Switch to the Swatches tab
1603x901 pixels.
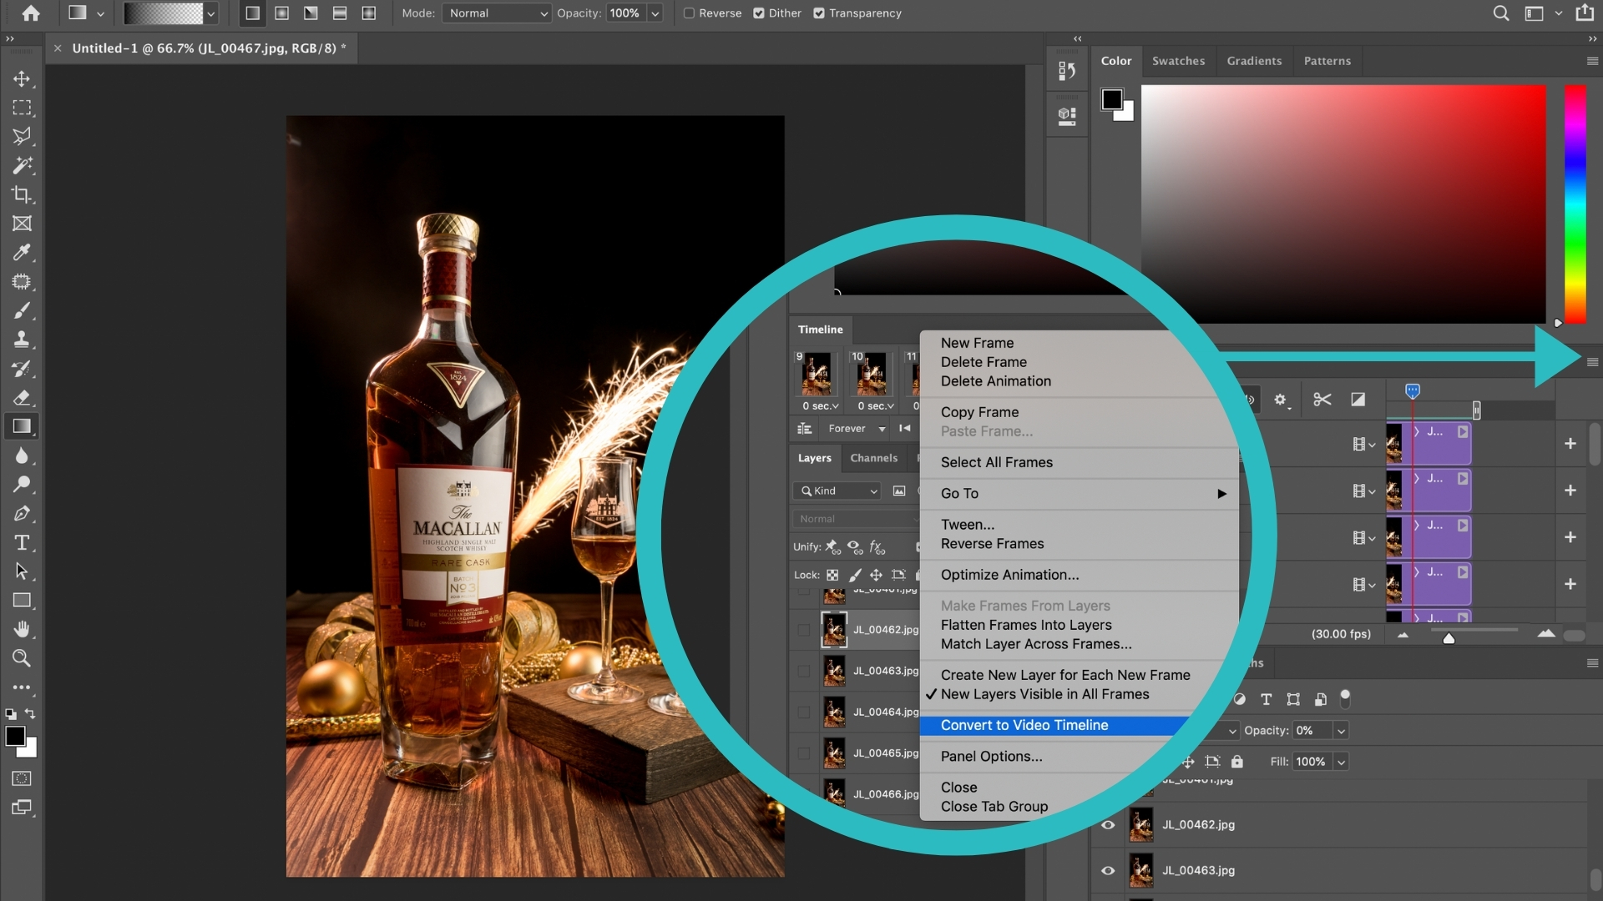tap(1178, 61)
